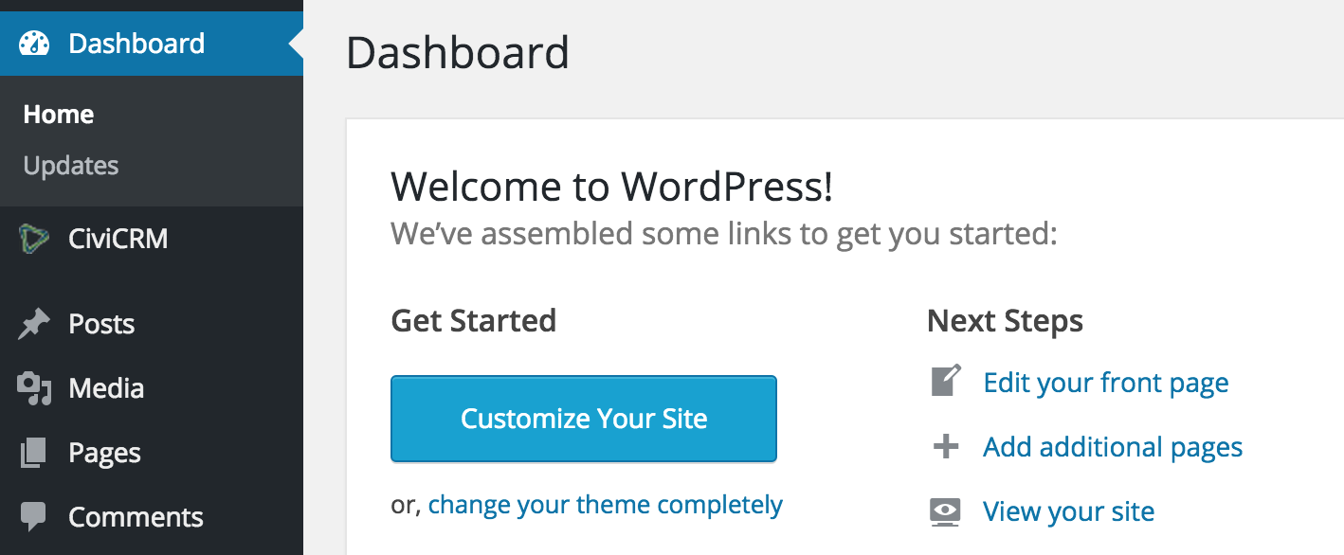Follow the View your site link
The width and height of the screenshot is (1344, 555).
coord(1068,510)
